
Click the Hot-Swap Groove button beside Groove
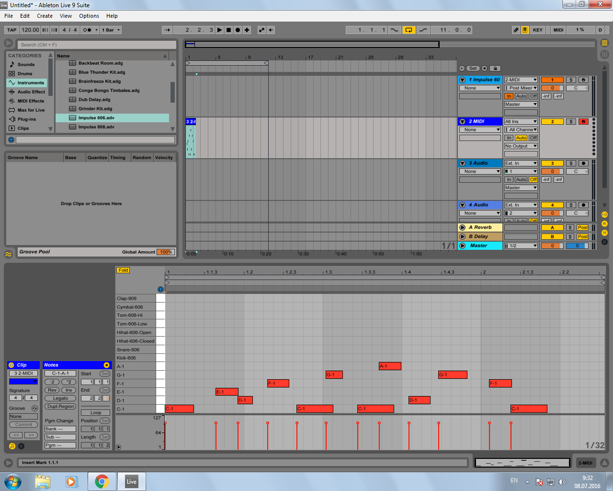tap(34, 408)
